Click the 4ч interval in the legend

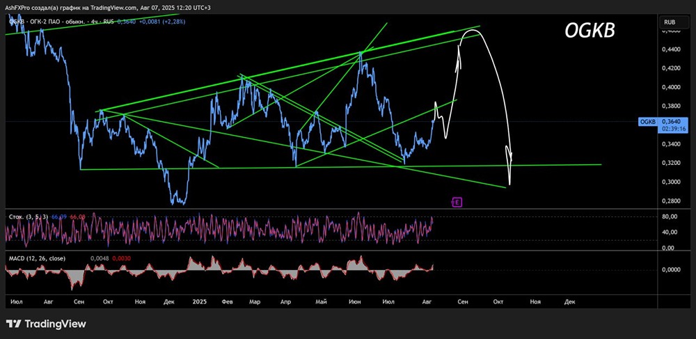95,22
